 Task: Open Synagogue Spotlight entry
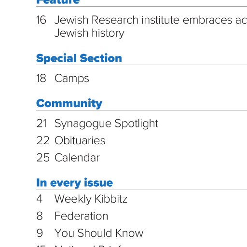coord(106,123)
